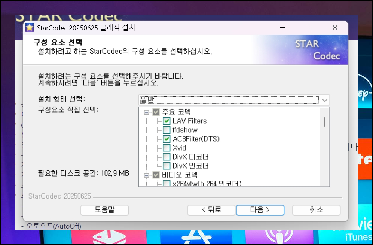Click the 필요한 디스크 공간 102.9 MB text

point(83,173)
